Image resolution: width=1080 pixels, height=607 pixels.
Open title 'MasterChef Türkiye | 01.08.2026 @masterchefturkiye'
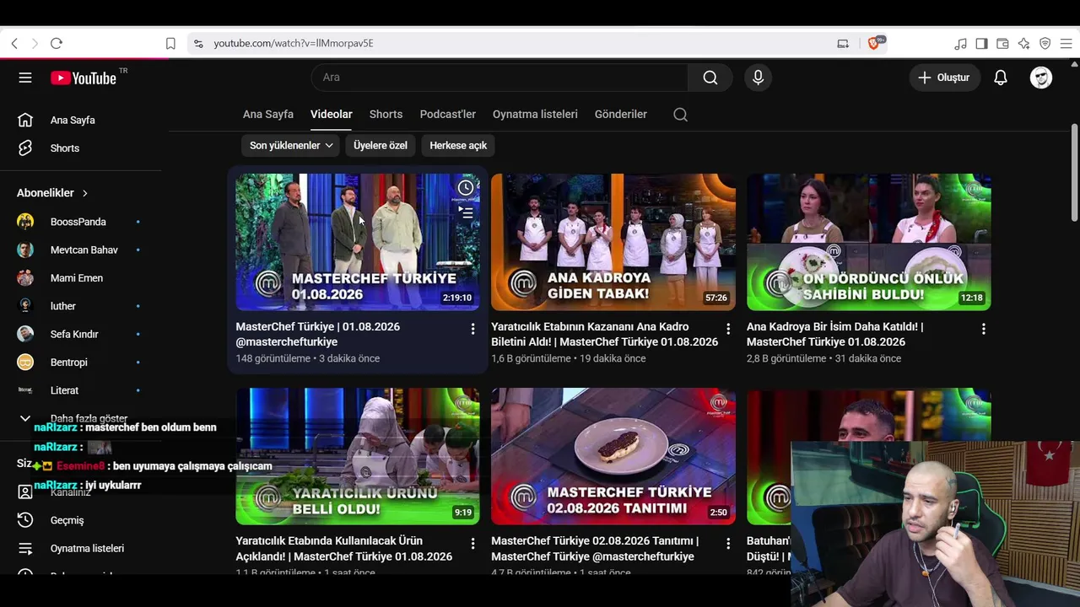point(318,335)
